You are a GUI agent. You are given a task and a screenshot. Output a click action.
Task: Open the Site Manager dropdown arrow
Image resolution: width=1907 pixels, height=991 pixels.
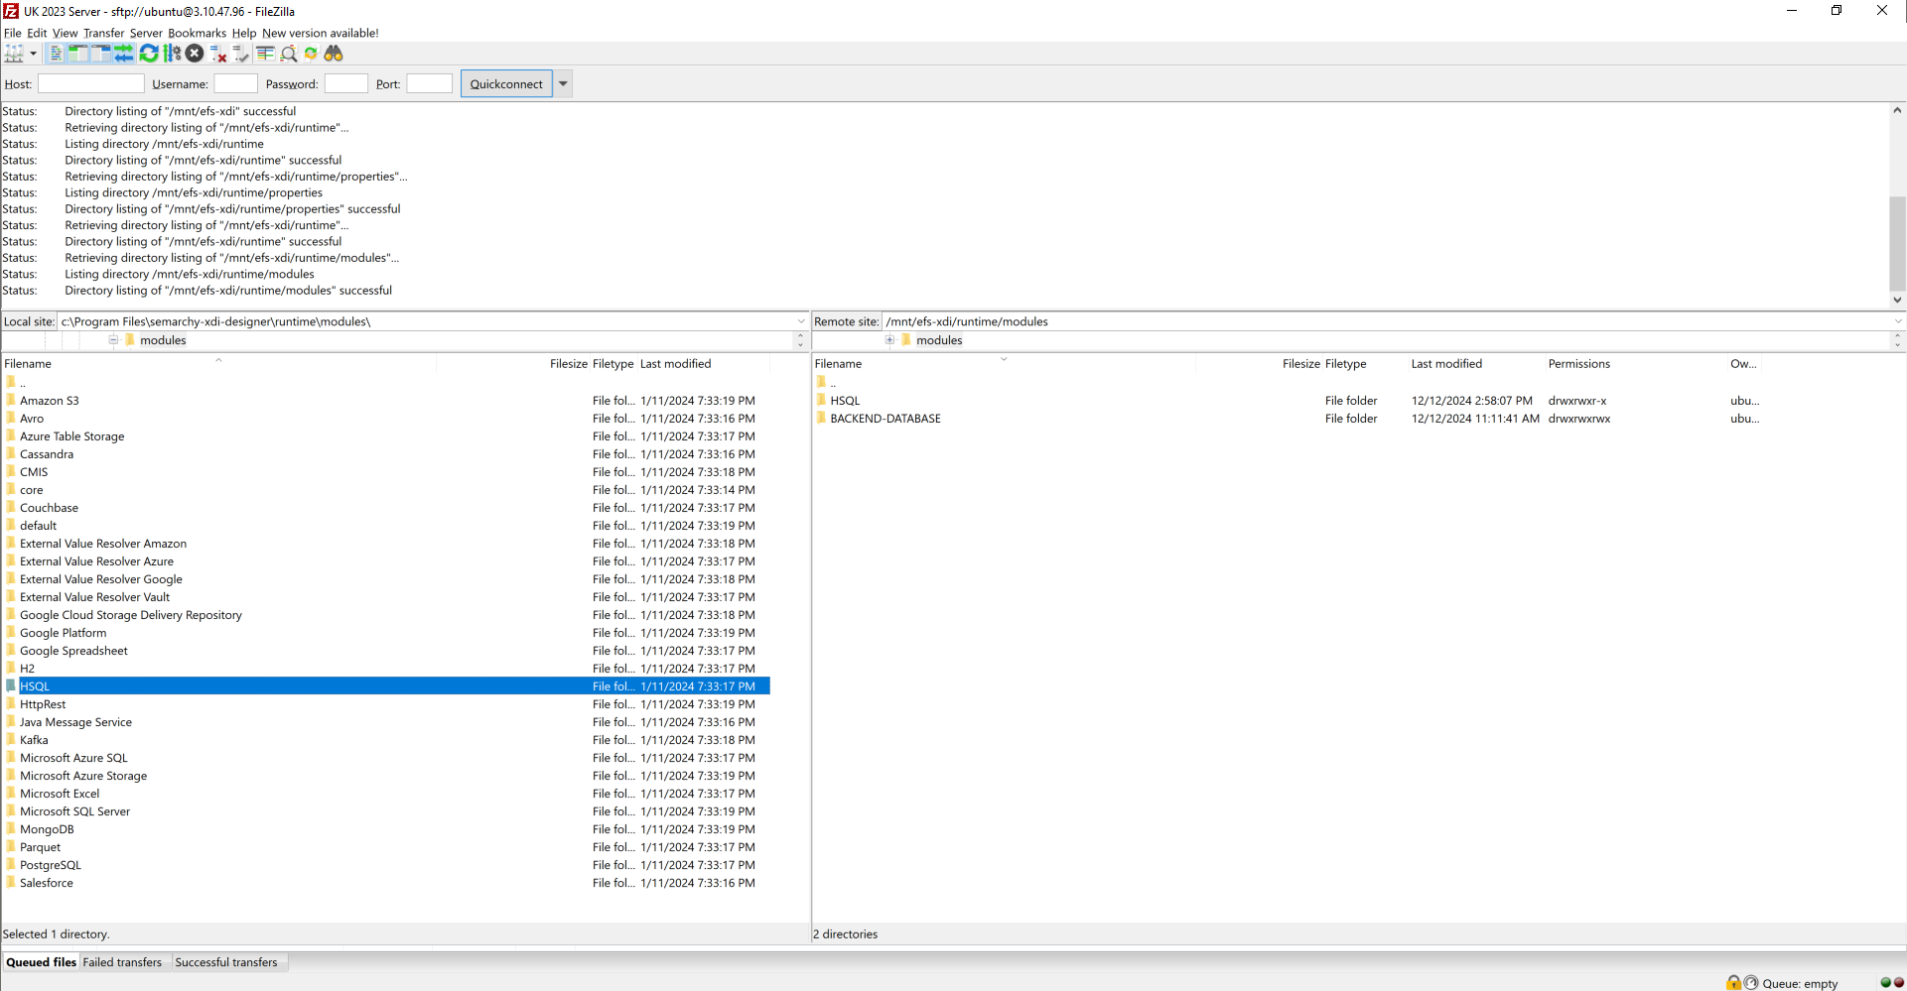[x=33, y=54]
